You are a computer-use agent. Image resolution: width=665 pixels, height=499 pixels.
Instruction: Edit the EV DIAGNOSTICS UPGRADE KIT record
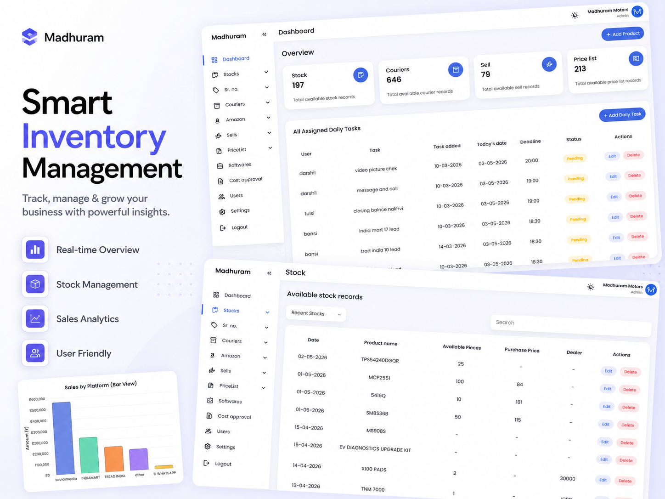(x=604, y=459)
